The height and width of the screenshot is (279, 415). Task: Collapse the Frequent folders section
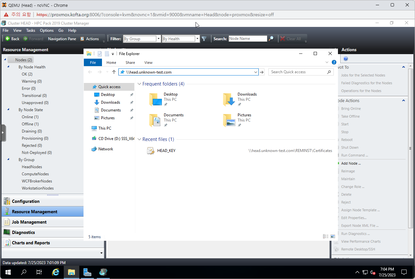(139, 84)
